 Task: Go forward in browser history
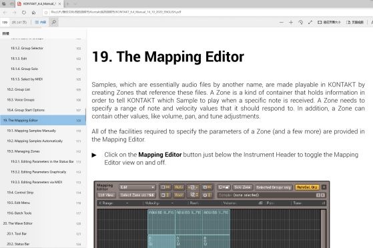pos(14,13)
